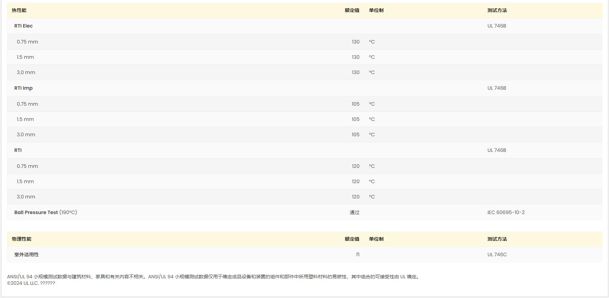Click 0.75 mm under RTI Imp
The image size is (609, 298).
click(x=27, y=104)
